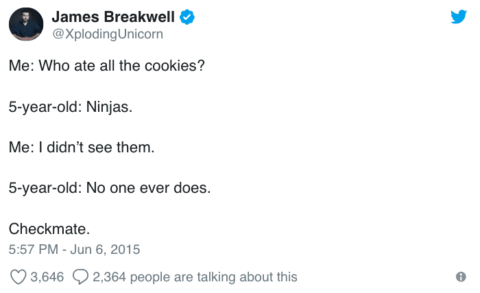
Task: Click the 'Who ate all the cookies?' line
Action: point(121,66)
